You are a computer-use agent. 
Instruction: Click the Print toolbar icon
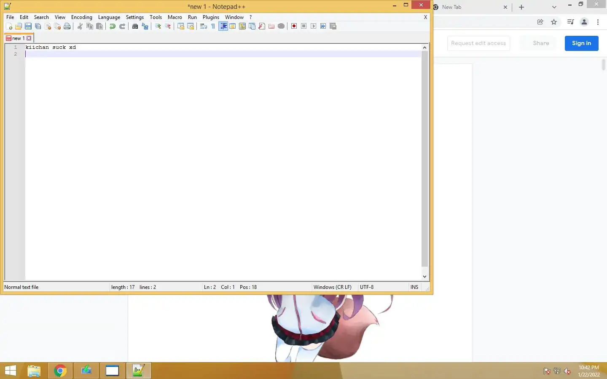[67, 26]
